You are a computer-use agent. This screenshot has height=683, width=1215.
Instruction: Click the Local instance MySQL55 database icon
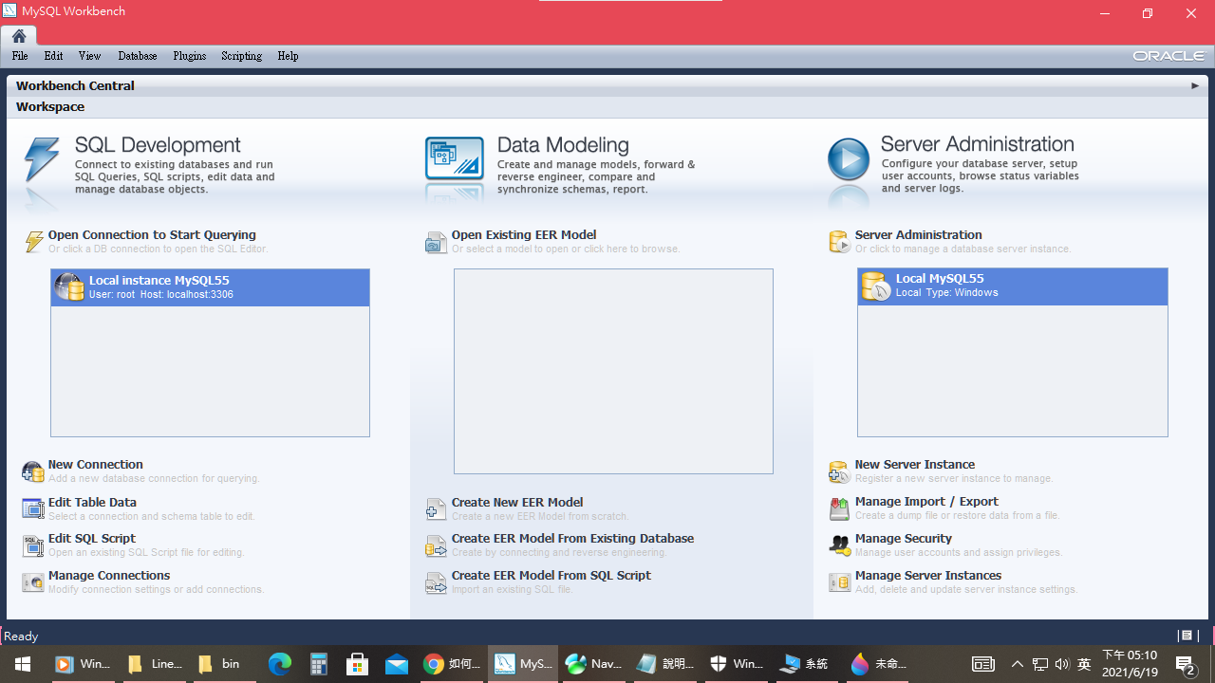[x=69, y=286]
